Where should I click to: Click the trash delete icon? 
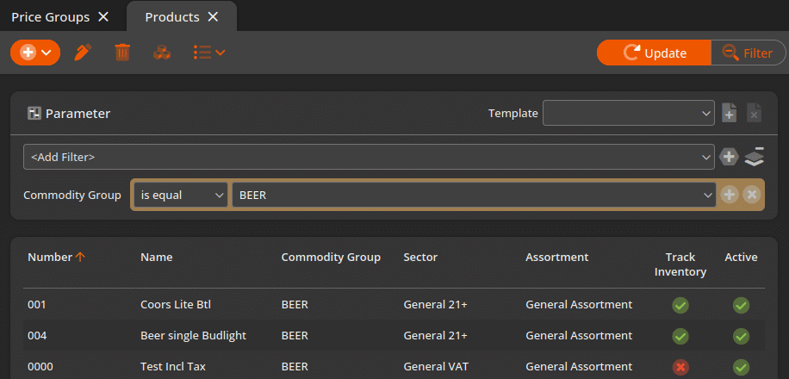(x=122, y=53)
